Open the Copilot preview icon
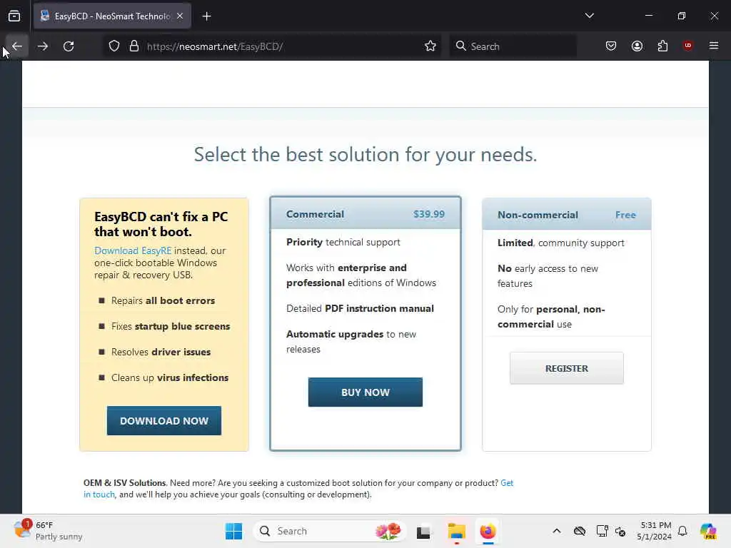The height and width of the screenshot is (548, 731). tap(708, 531)
